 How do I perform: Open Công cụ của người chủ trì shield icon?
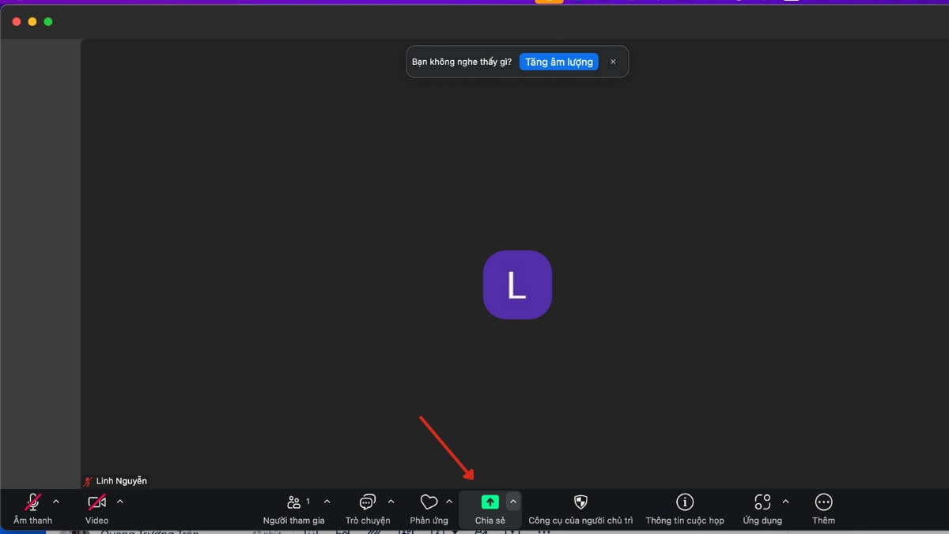pos(580,502)
